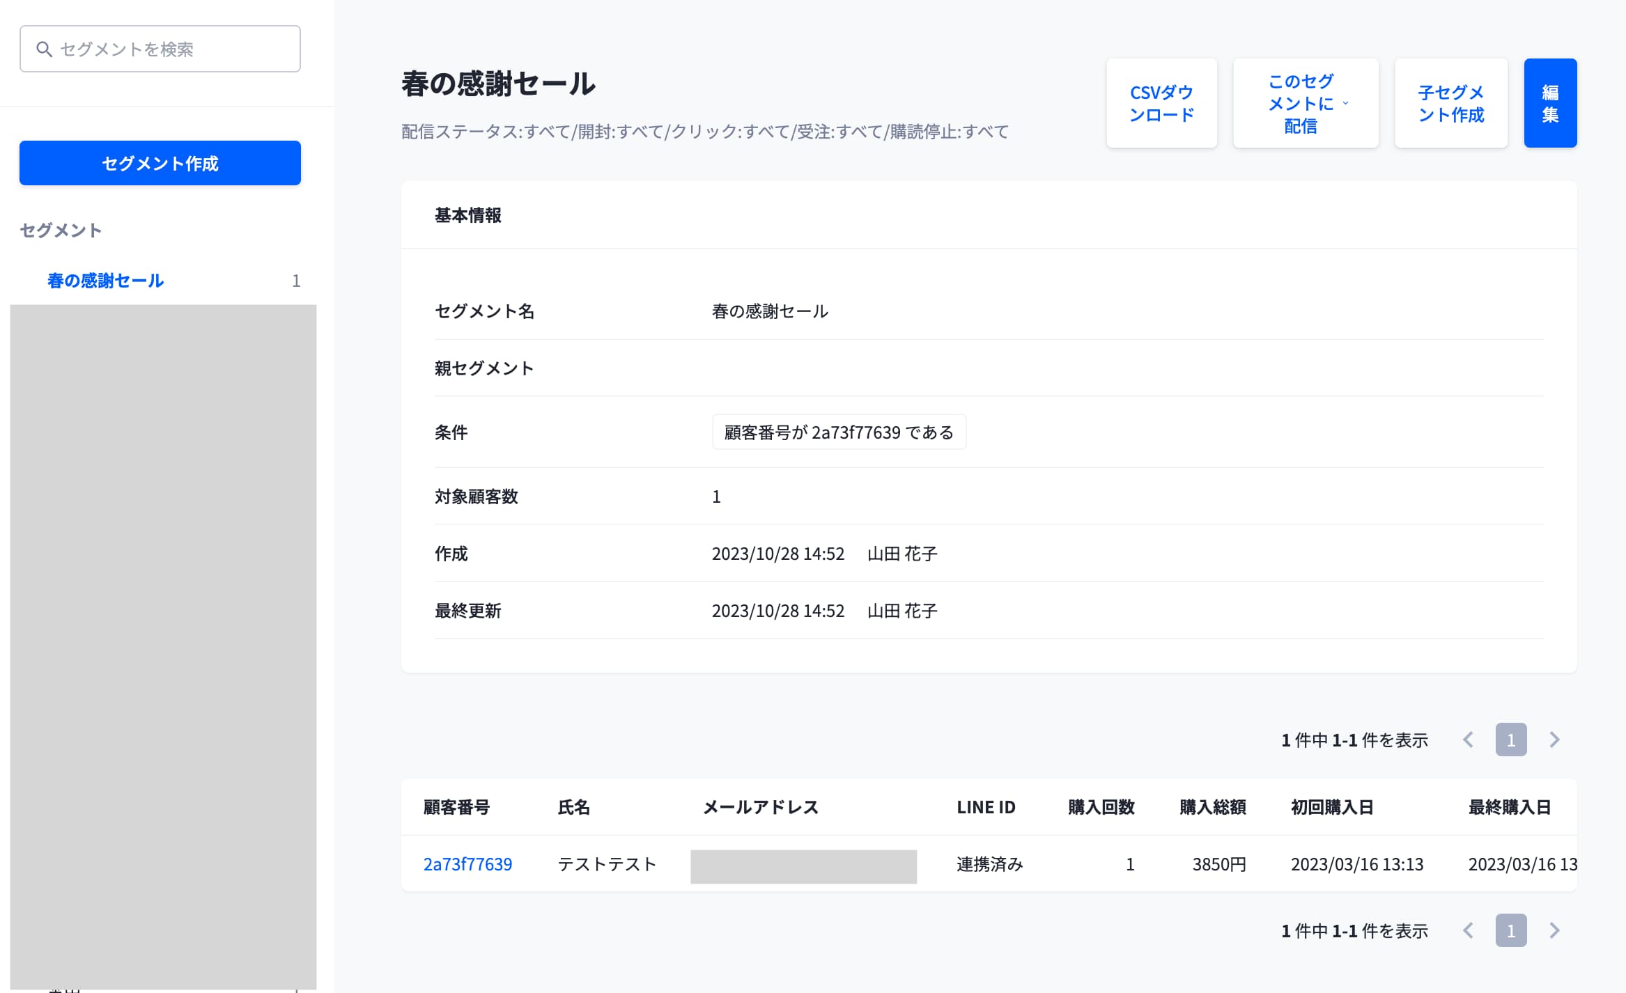Select 春の感謝セール in the segment list
1626x993 pixels.
point(105,281)
